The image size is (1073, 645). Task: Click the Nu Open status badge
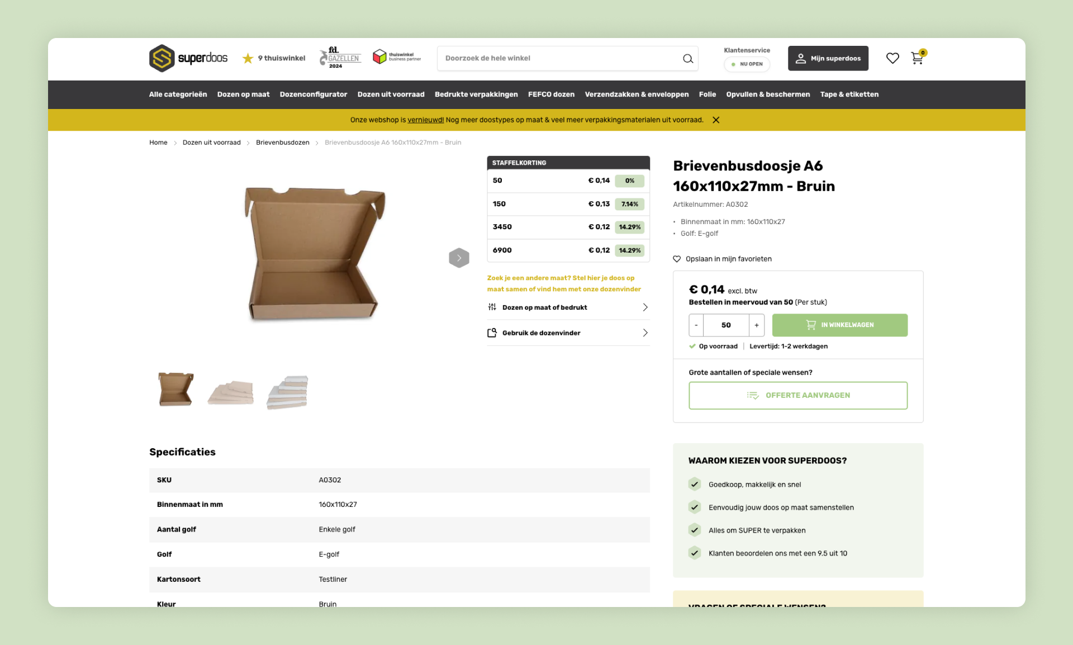747,64
